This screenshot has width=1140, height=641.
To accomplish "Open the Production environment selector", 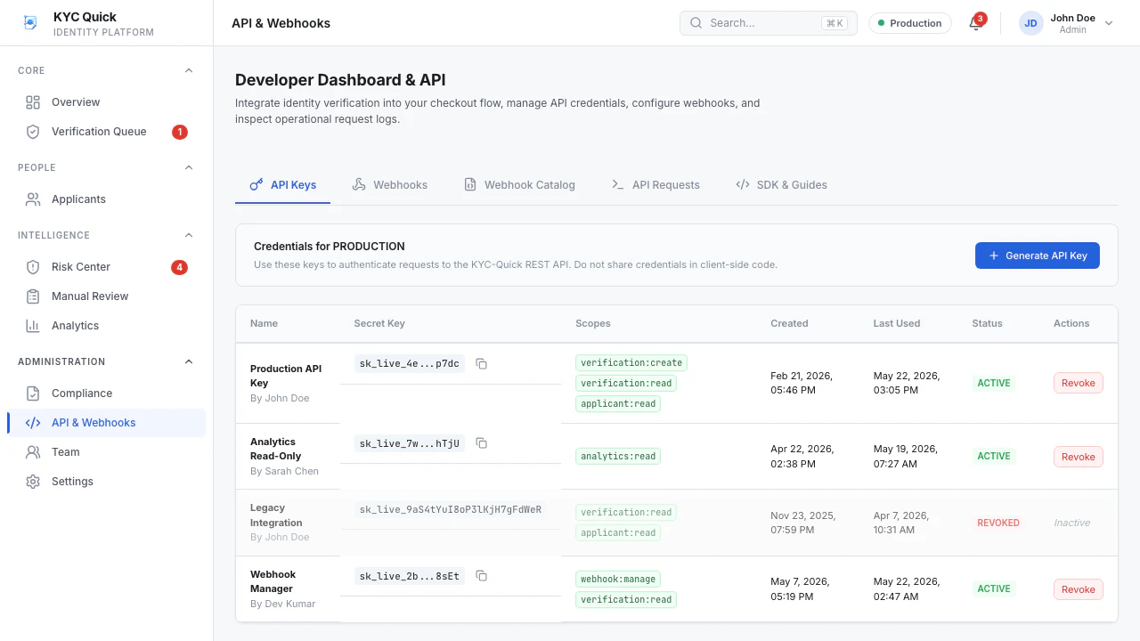I will pyautogui.click(x=910, y=23).
